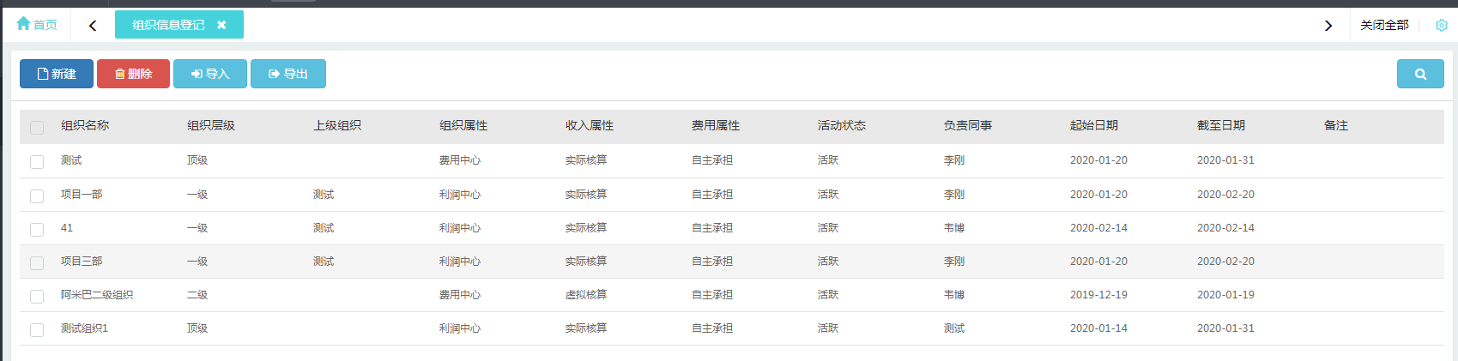Tick the checkbox for 阿米巴二级组织
This screenshot has height=361, width=1458.
(x=37, y=296)
